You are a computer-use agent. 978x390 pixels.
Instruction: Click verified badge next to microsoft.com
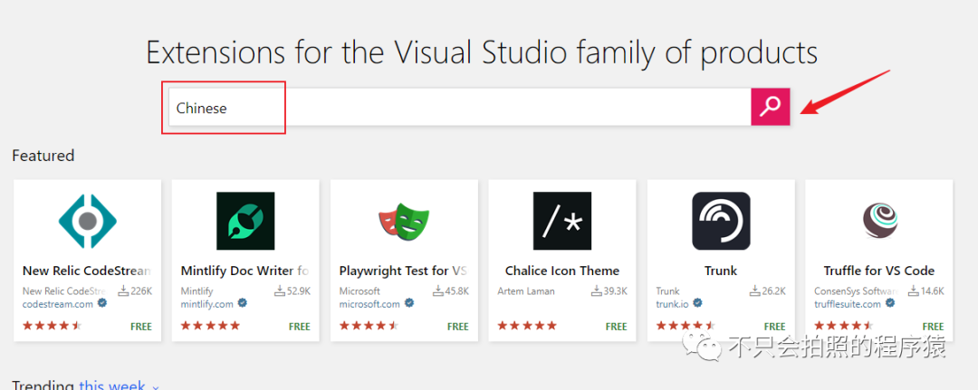pos(409,303)
